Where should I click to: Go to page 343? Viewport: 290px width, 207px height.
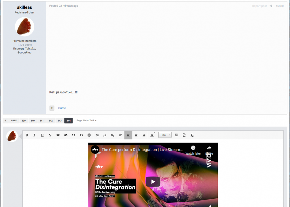point(59,120)
